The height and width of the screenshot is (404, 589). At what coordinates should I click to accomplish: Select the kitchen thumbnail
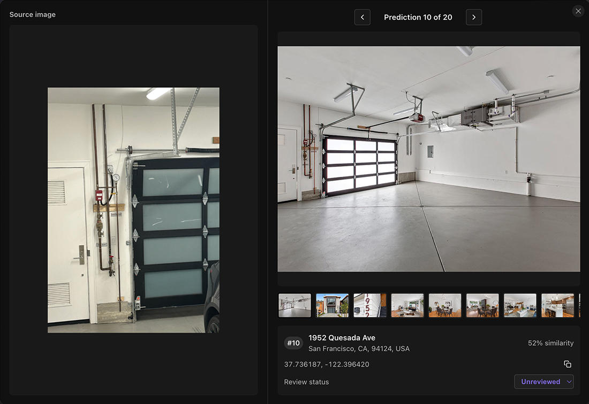[x=558, y=306]
